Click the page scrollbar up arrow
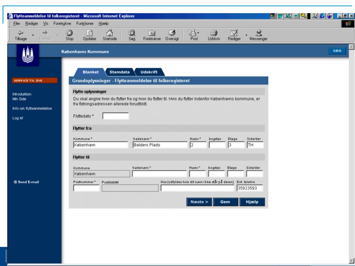The image size is (355, 266). (x=352, y=47)
